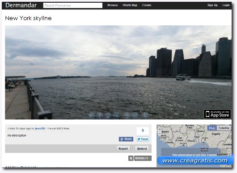237x173 pixels.
Task: Open the Create menu item
Action: click(147, 5)
